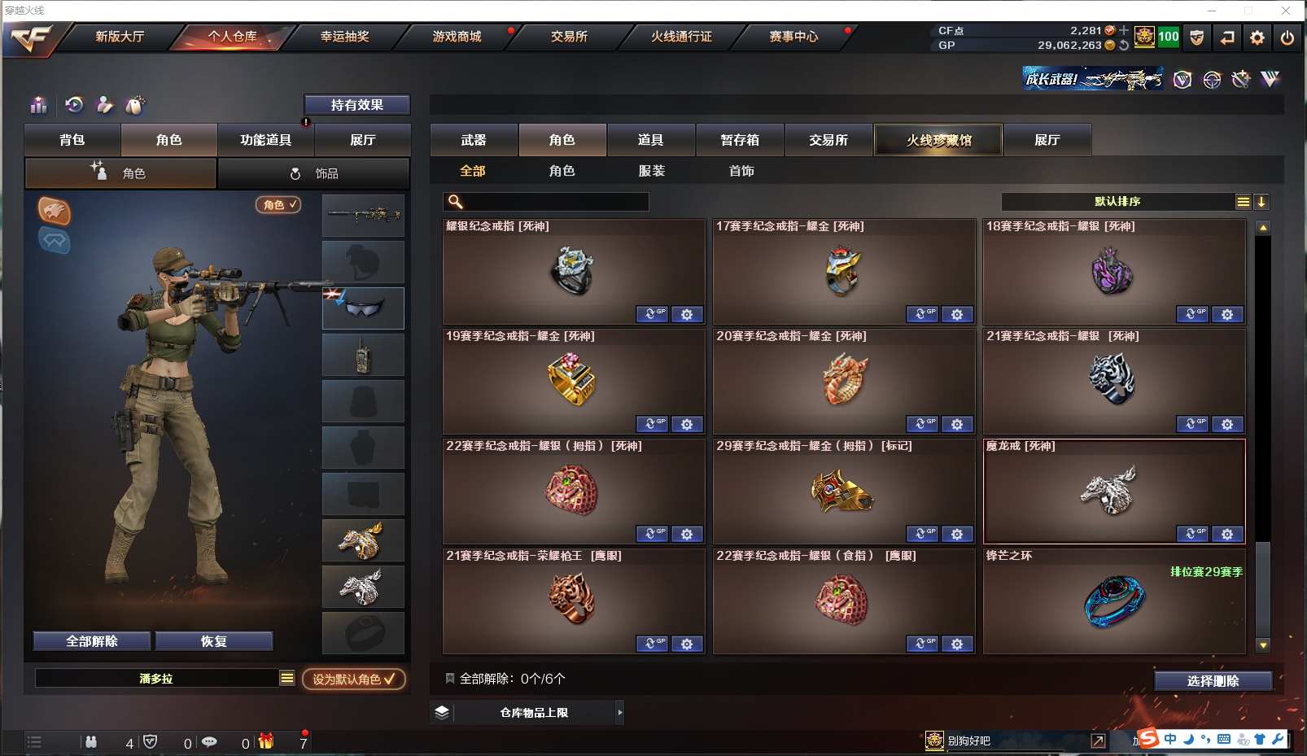Click GP renew icon on 耀银纪念戒指 item

[x=652, y=314]
